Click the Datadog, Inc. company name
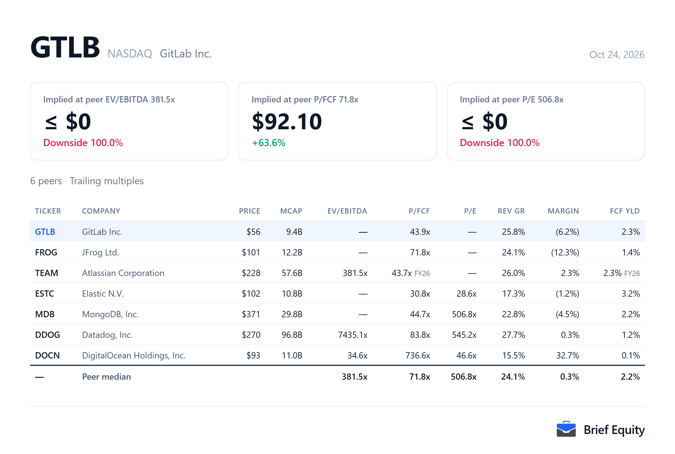The image size is (675, 454). pos(107,335)
